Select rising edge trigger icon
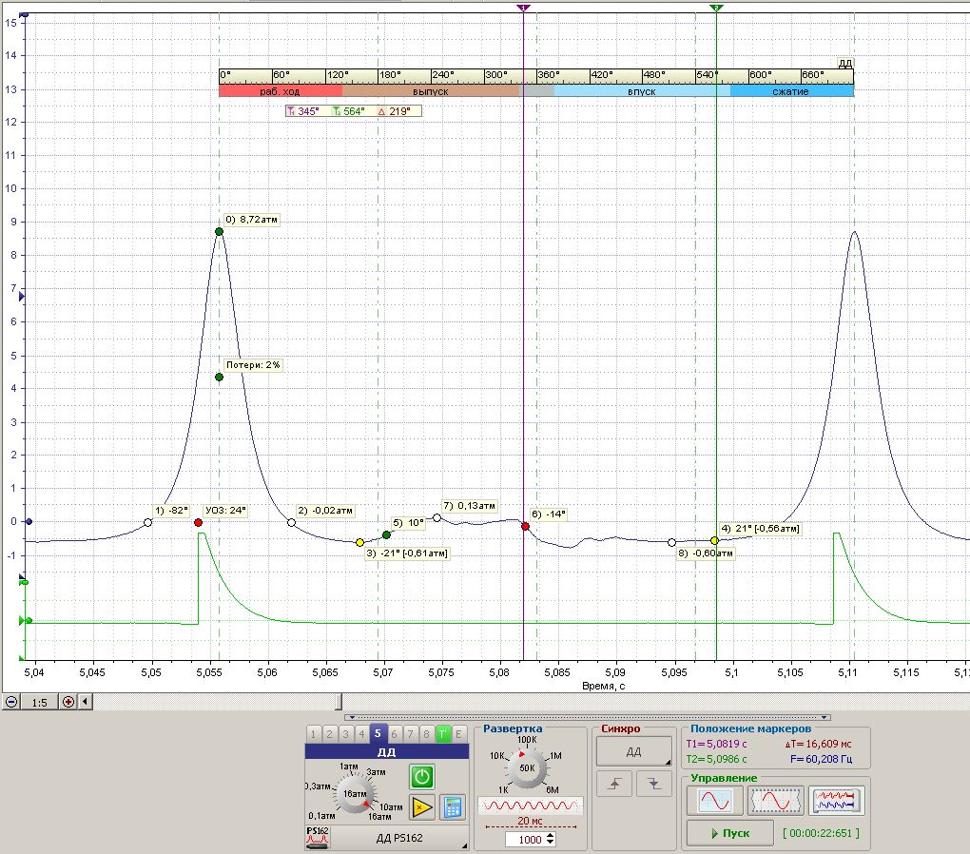 (x=614, y=784)
